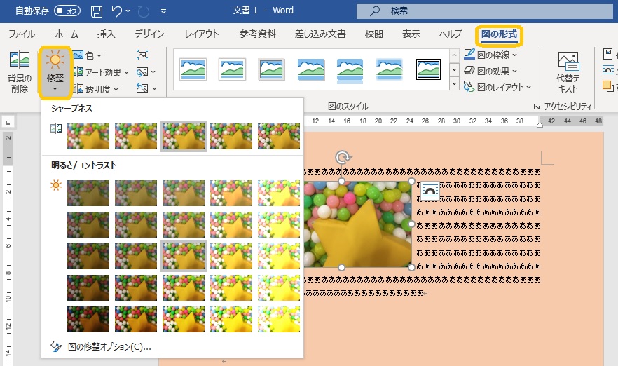Click the rotation handle above the picture
Viewport: 618px width, 366px height.
[x=342, y=157]
